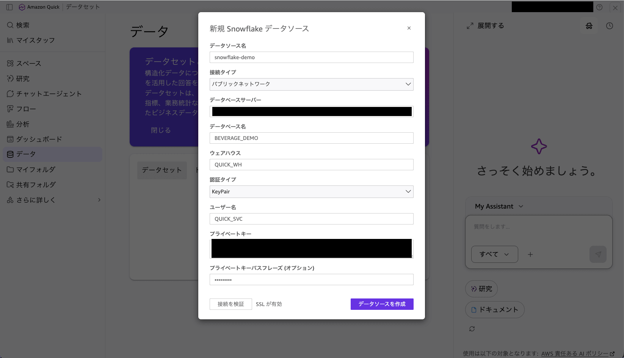Click the データベース名 input field
Image resolution: width=624 pixels, height=358 pixels.
click(x=312, y=138)
